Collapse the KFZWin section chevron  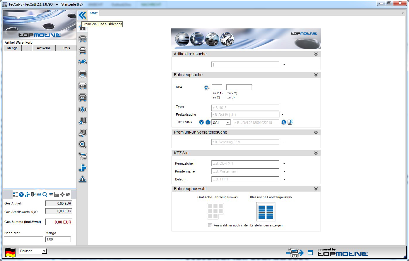(316, 153)
